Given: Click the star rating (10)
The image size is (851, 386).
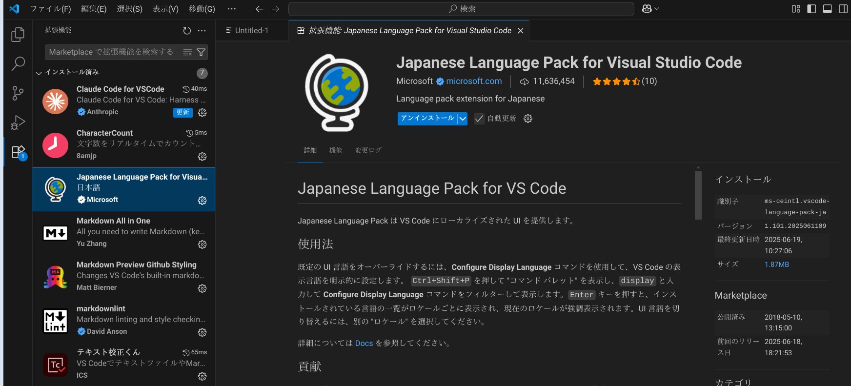Looking at the screenshot, I should pyautogui.click(x=625, y=81).
